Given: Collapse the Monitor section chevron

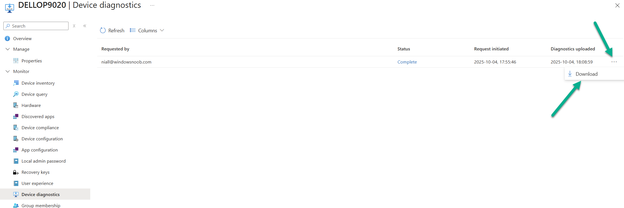Looking at the screenshot, I should coord(8,71).
